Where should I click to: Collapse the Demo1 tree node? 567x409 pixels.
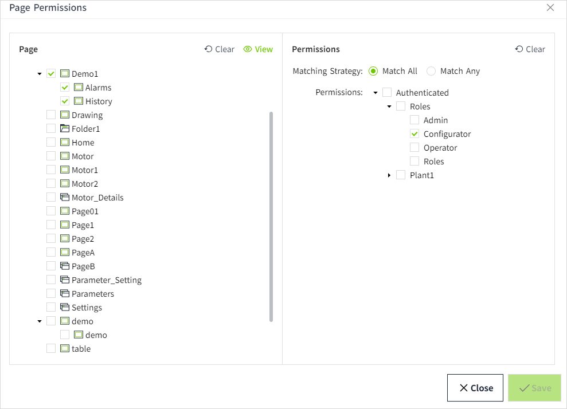[40, 74]
